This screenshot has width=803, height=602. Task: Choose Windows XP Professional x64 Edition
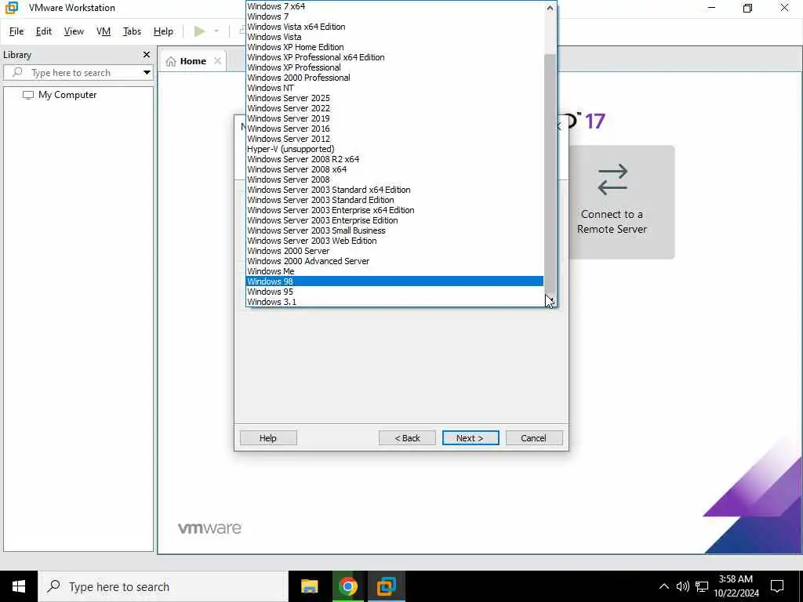(x=394, y=57)
